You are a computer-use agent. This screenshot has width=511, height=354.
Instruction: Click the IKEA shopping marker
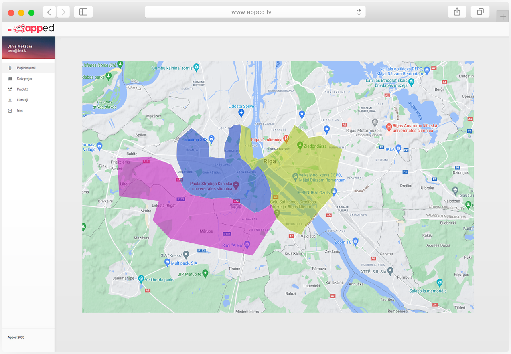(398, 148)
